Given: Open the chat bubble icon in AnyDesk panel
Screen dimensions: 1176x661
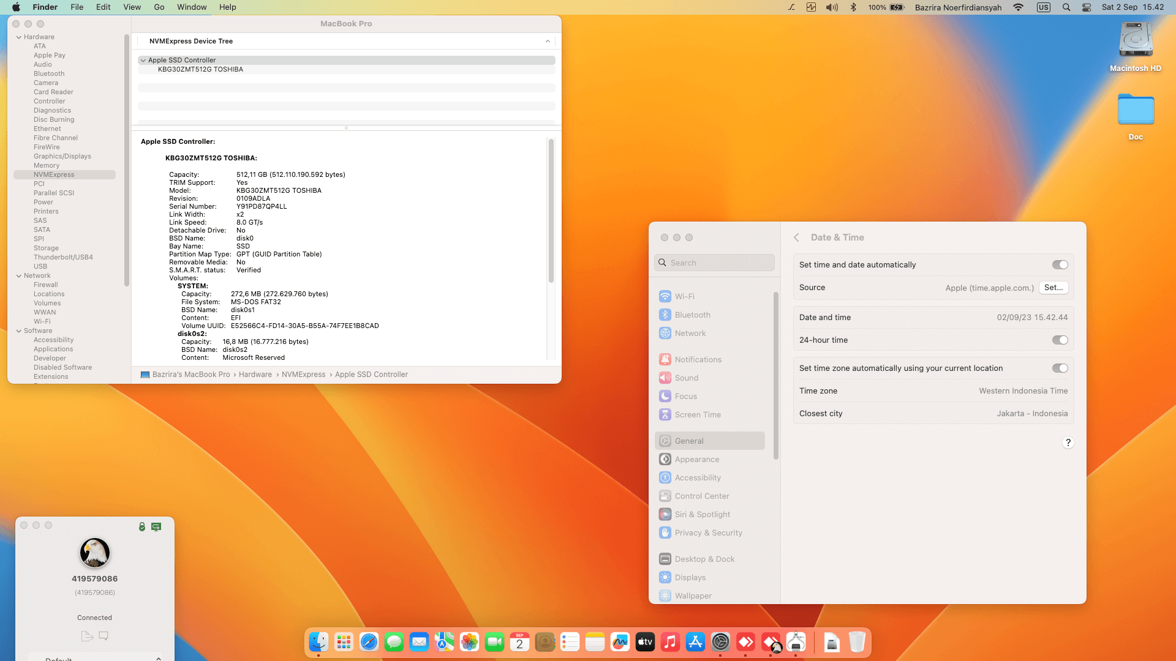Looking at the screenshot, I should [x=104, y=636].
